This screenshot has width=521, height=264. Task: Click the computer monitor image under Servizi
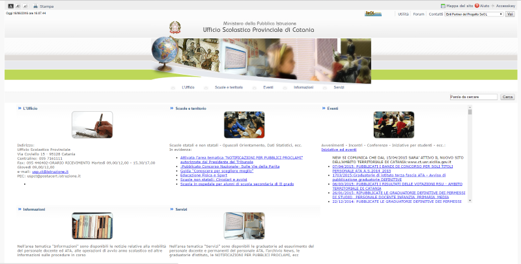[244, 226]
